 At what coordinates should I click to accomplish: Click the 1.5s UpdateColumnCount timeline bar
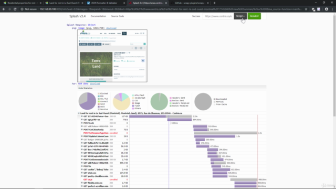coord(215,136)
